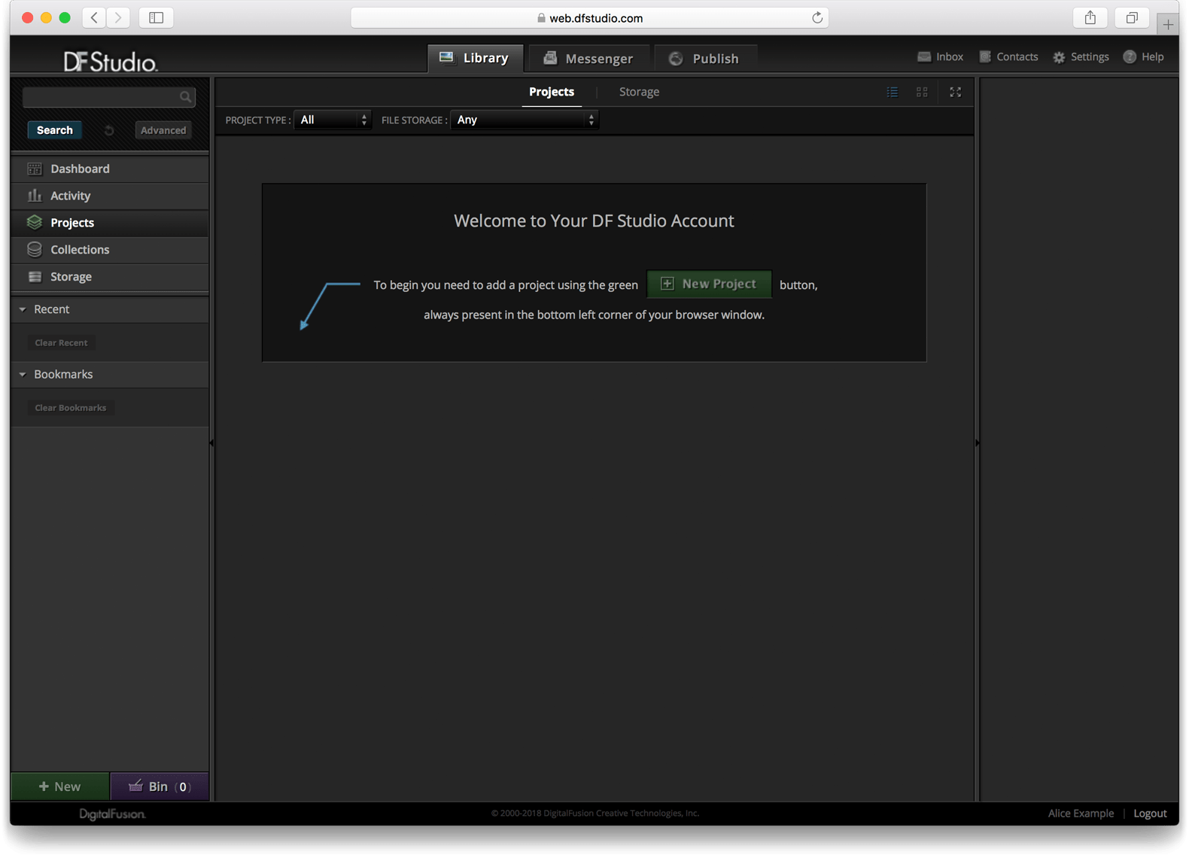Click the green Projects layers icon
Screen dimensions: 1189x855
pos(35,222)
